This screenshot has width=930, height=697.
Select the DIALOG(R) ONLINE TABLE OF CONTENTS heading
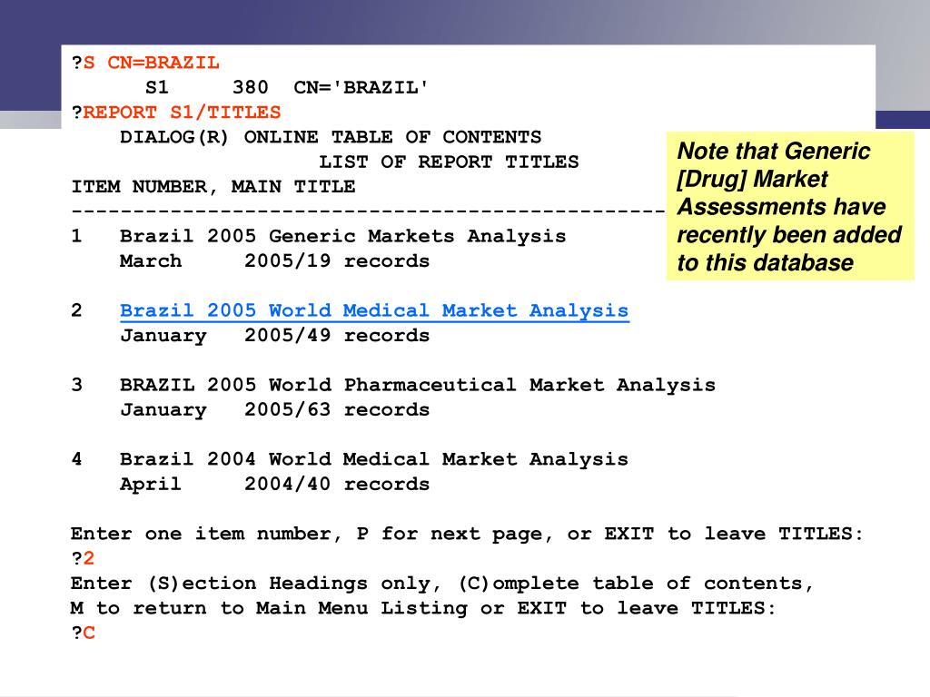pos(331,138)
